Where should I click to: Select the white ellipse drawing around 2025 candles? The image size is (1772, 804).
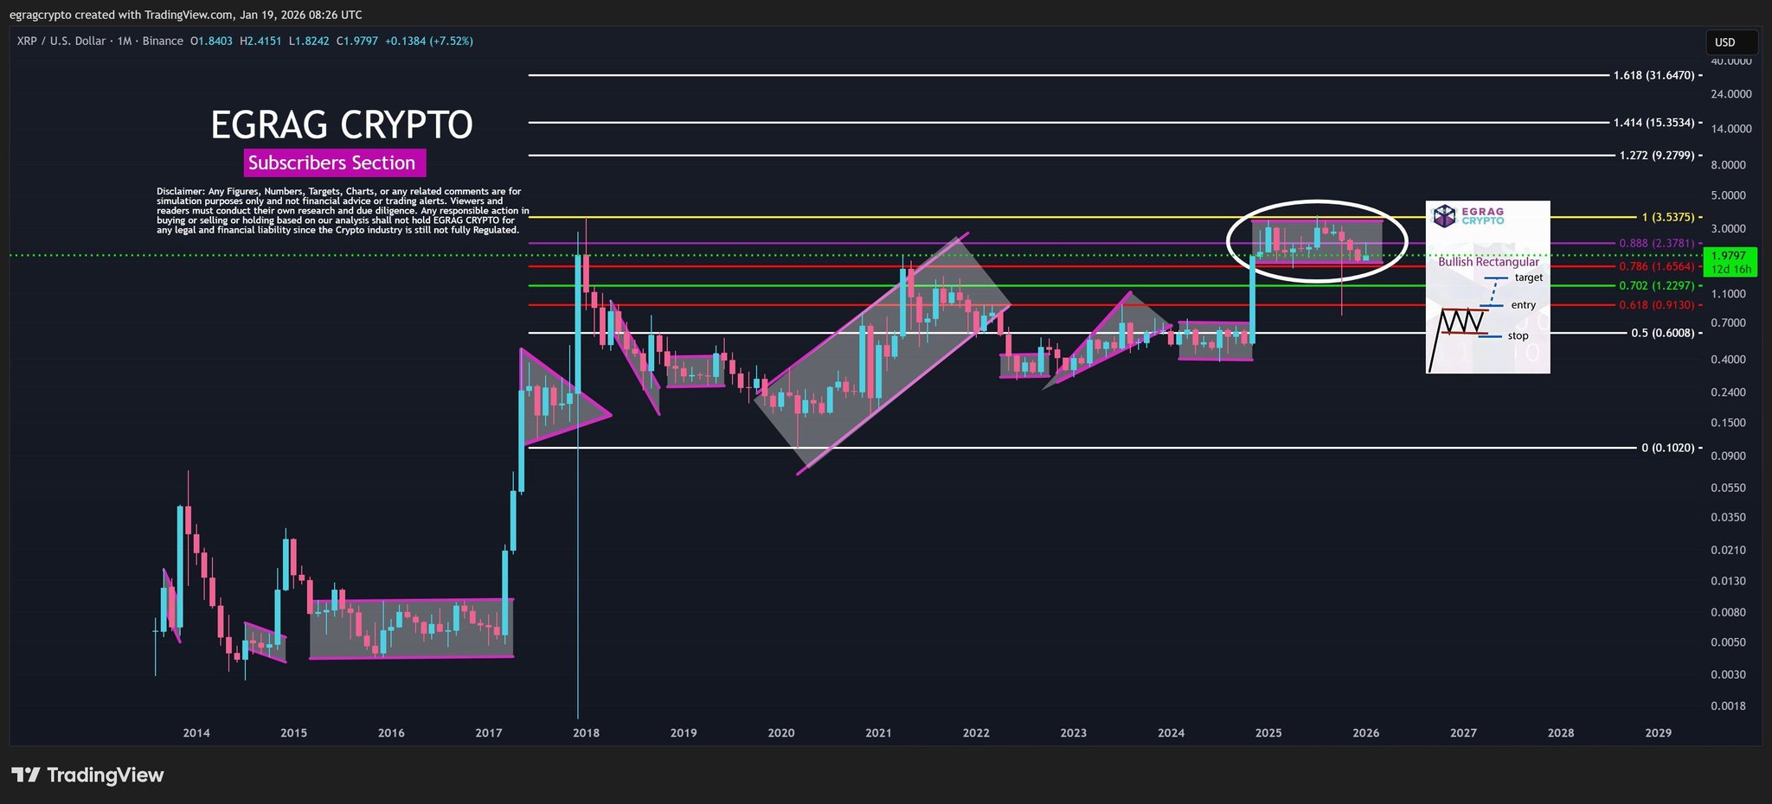[1318, 240]
